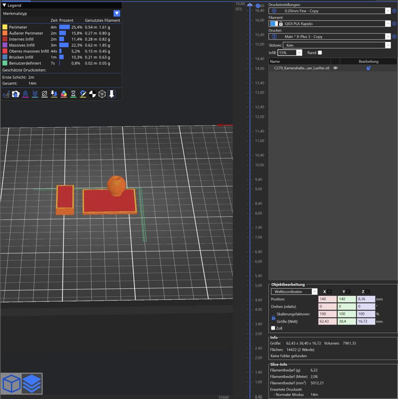The height and width of the screenshot is (399, 398).
Task: Click the yellow Perimeter color swatch
Action: pyautogui.click(x=5, y=27)
